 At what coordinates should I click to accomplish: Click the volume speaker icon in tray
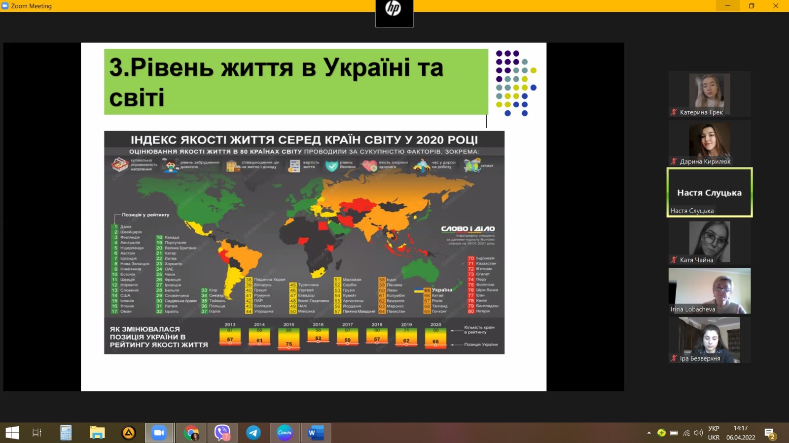coord(698,433)
